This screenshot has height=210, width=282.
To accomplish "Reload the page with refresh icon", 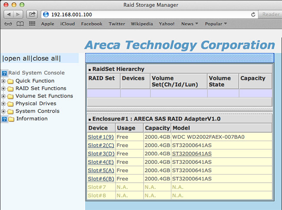I will pos(253,15).
